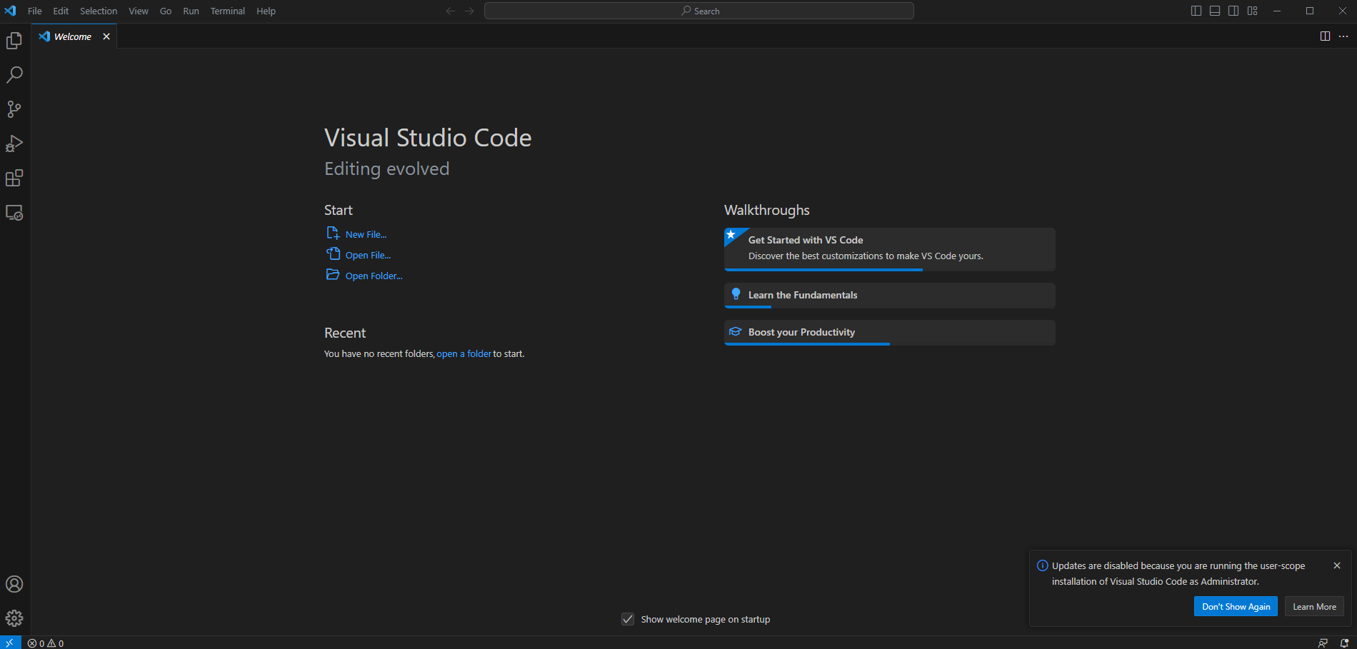Open Boost your Productivity walkthrough
Viewport: 1357px width, 649px height.
[x=889, y=333]
